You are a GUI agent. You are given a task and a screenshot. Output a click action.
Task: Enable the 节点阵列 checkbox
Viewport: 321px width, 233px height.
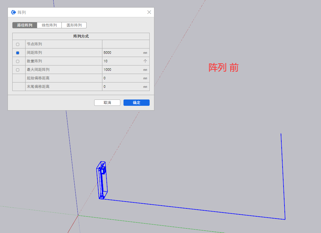[x=18, y=44]
